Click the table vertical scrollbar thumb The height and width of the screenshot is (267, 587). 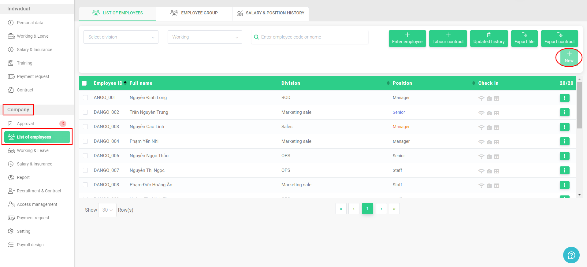coord(579,106)
